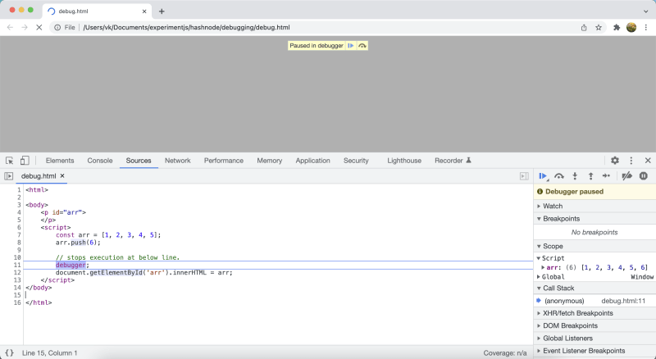Resume from Paused in debugger overlay

click(x=351, y=46)
